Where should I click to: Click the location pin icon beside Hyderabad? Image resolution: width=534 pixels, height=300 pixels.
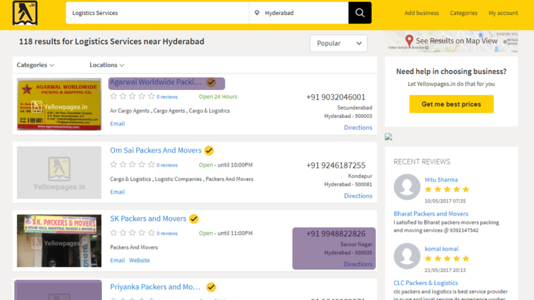tap(257, 13)
